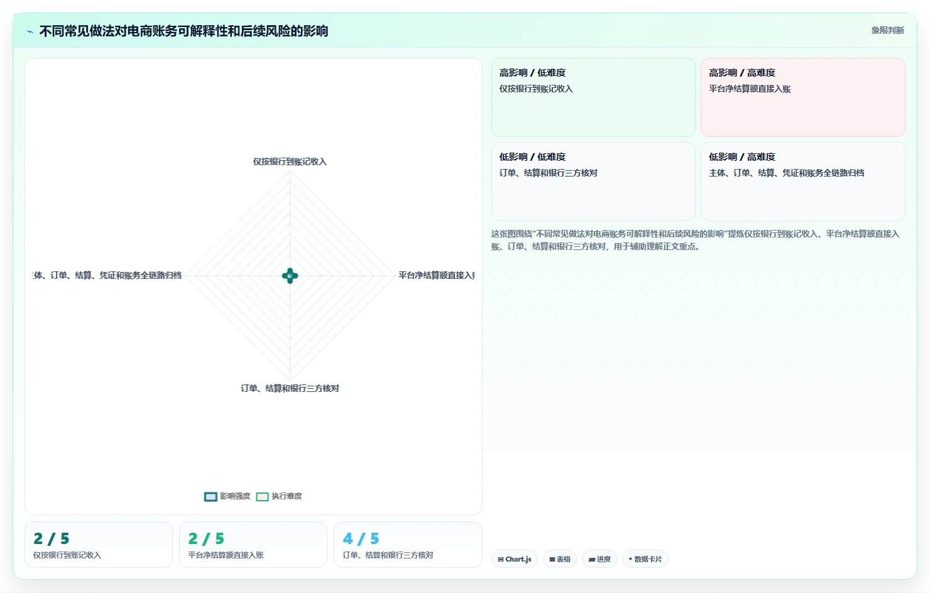Select the 表格 tag chip
The height and width of the screenshot is (593, 930).
point(560,559)
